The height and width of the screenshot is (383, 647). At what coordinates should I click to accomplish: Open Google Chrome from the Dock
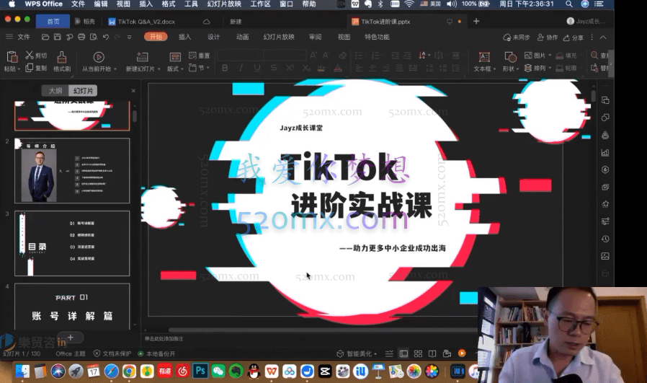(x=129, y=371)
